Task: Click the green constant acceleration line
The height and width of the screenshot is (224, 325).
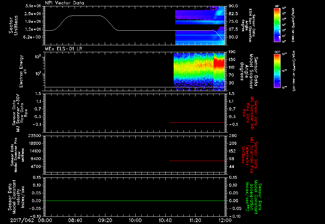Action: [x=135, y=201]
